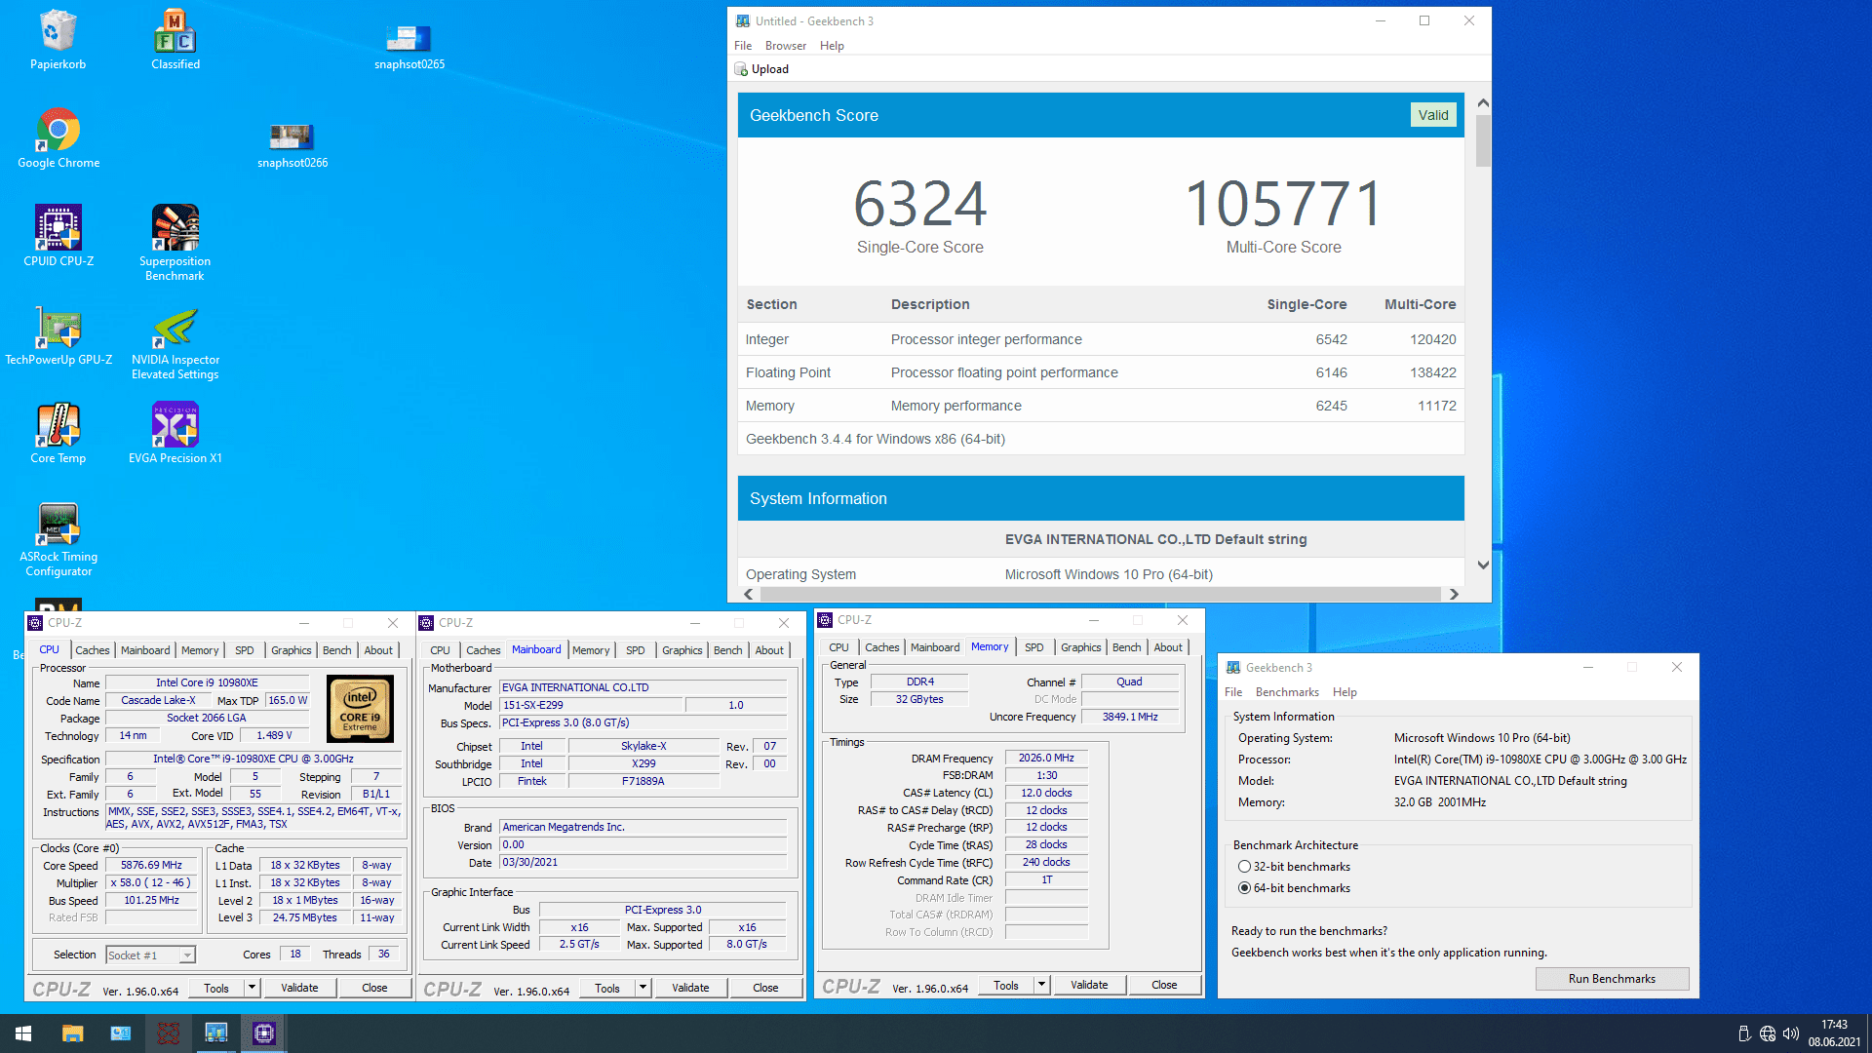Switch to Graphics tab in Memory CPU-Z
Image resolution: width=1872 pixels, height=1053 pixels.
pyautogui.click(x=1080, y=647)
